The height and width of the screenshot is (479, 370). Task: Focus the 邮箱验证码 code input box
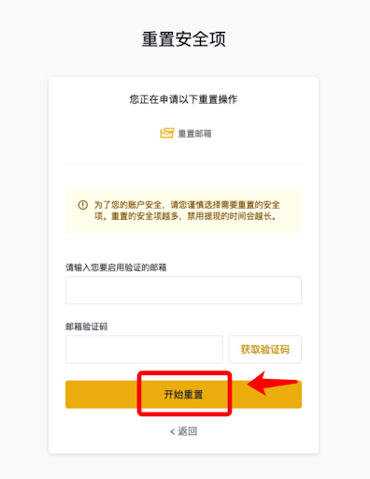click(144, 349)
